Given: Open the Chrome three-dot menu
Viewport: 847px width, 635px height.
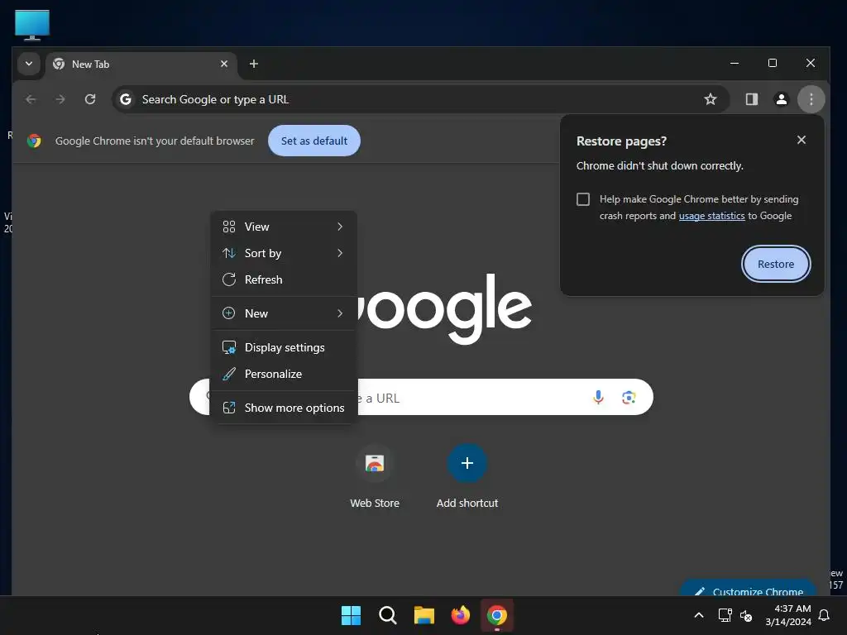Looking at the screenshot, I should click(x=811, y=99).
